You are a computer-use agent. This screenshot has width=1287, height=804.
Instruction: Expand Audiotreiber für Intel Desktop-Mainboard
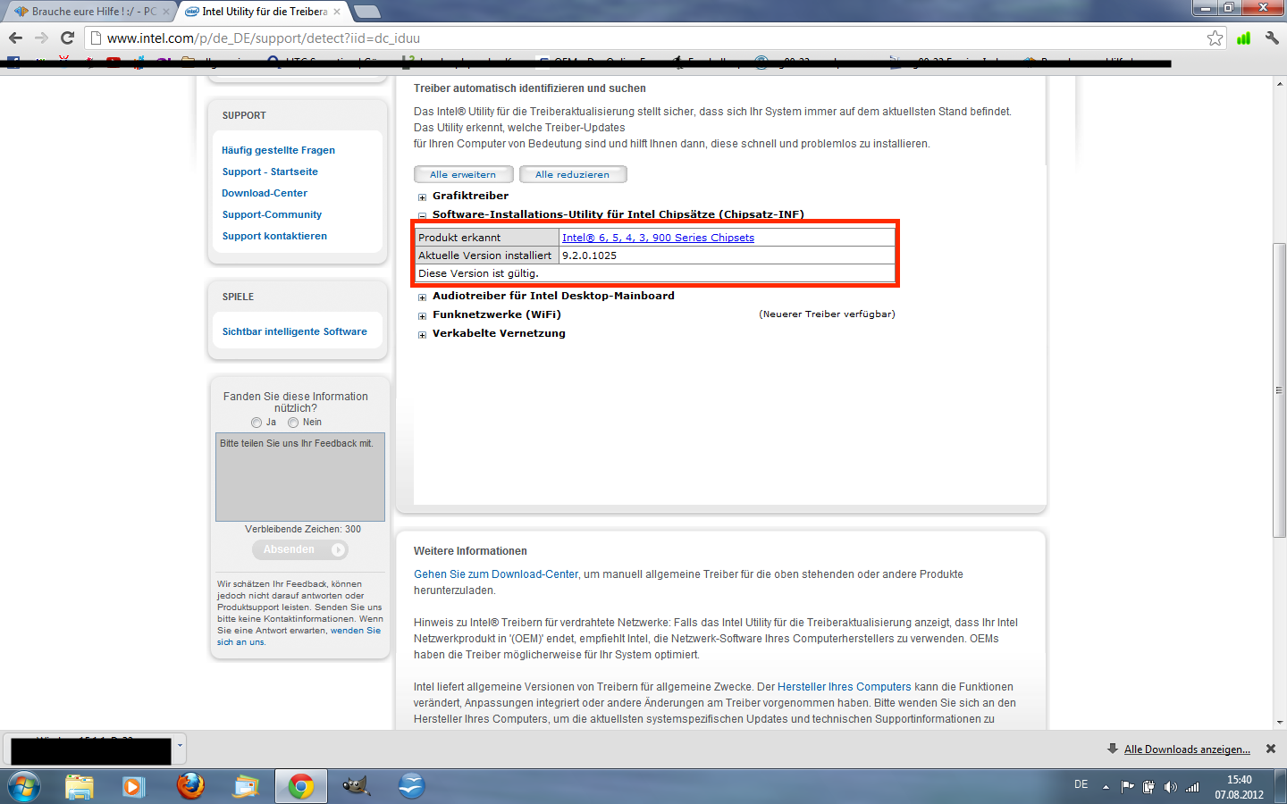point(423,297)
